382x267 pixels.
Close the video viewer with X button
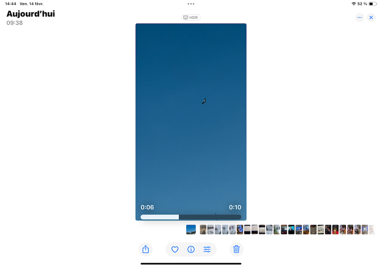tap(371, 18)
